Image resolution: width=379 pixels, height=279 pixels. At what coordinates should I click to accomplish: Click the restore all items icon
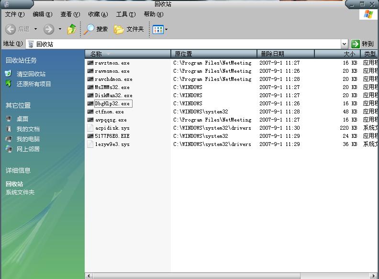(8, 84)
